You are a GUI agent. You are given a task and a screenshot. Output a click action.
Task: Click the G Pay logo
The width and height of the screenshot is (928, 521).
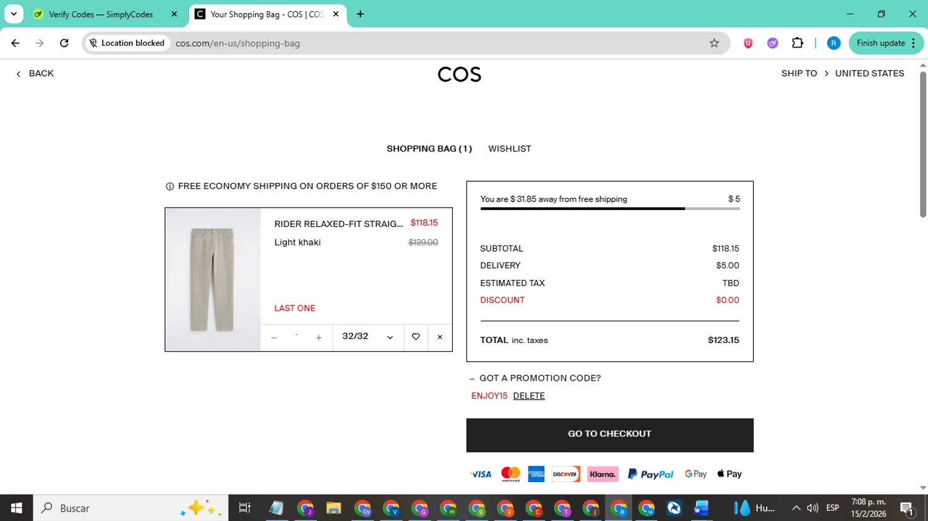[696, 474]
